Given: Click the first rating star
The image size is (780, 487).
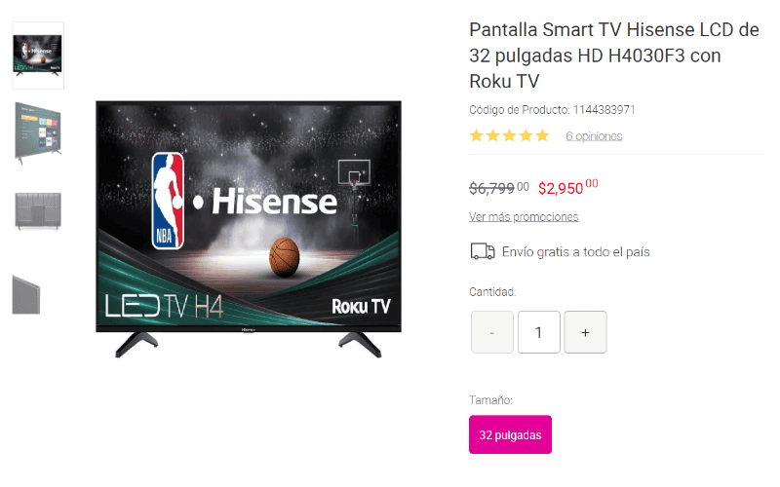Looking at the screenshot, I should 477,135.
